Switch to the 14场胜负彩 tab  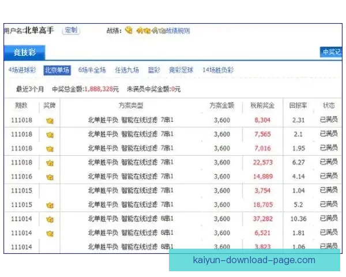coord(218,70)
